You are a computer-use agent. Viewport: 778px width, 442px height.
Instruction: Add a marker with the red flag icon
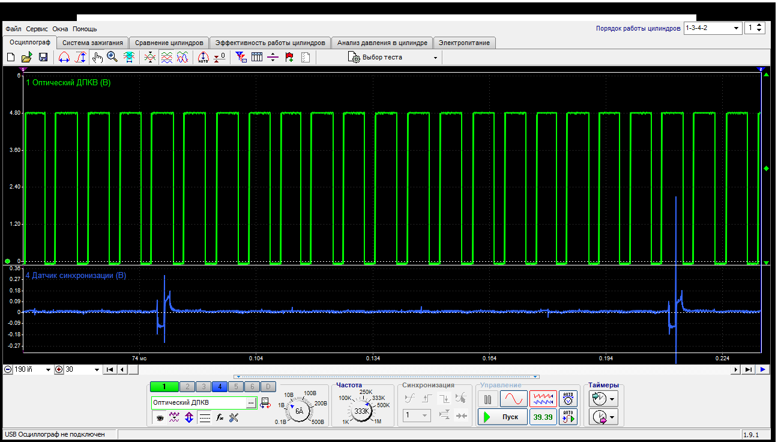tap(289, 57)
